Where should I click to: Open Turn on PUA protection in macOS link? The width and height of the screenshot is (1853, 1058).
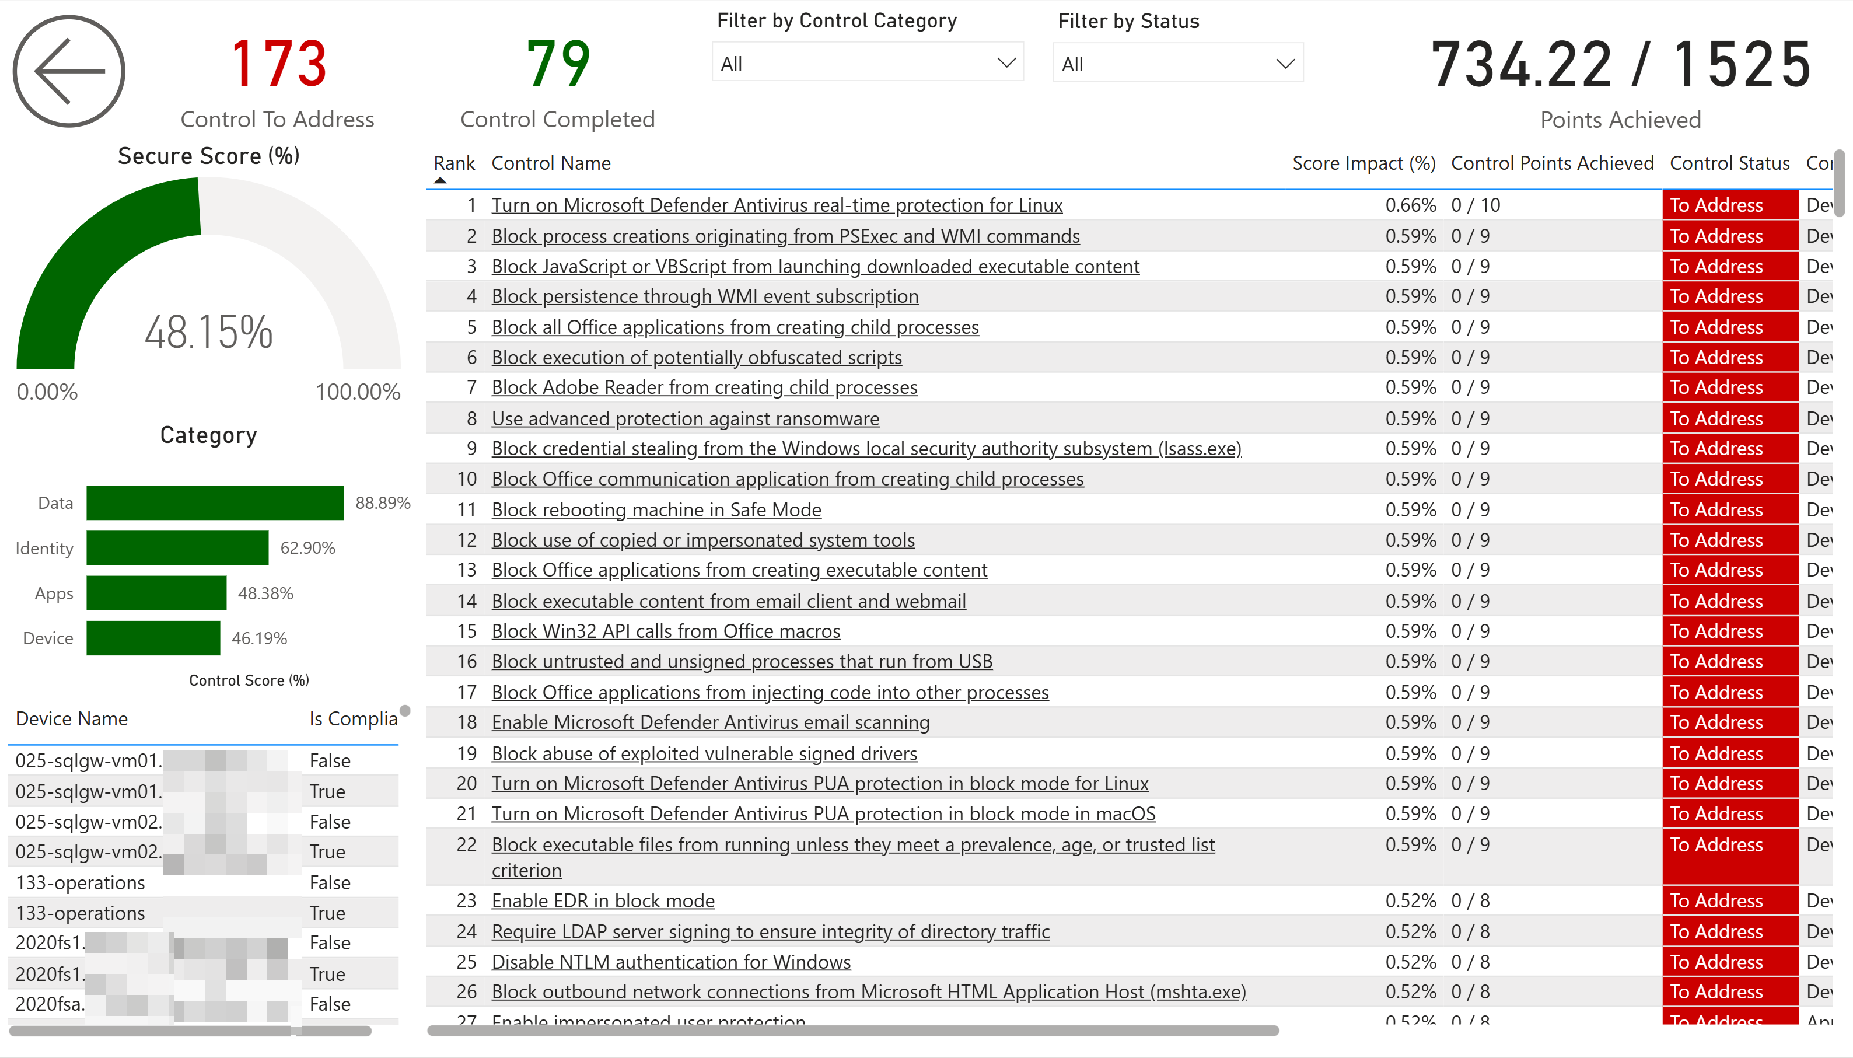coord(823,814)
